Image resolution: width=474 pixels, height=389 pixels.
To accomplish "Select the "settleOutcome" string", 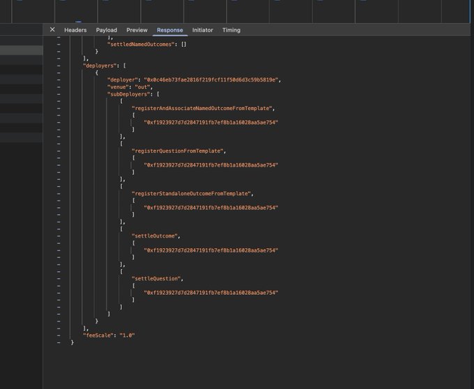I will (155, 236).
